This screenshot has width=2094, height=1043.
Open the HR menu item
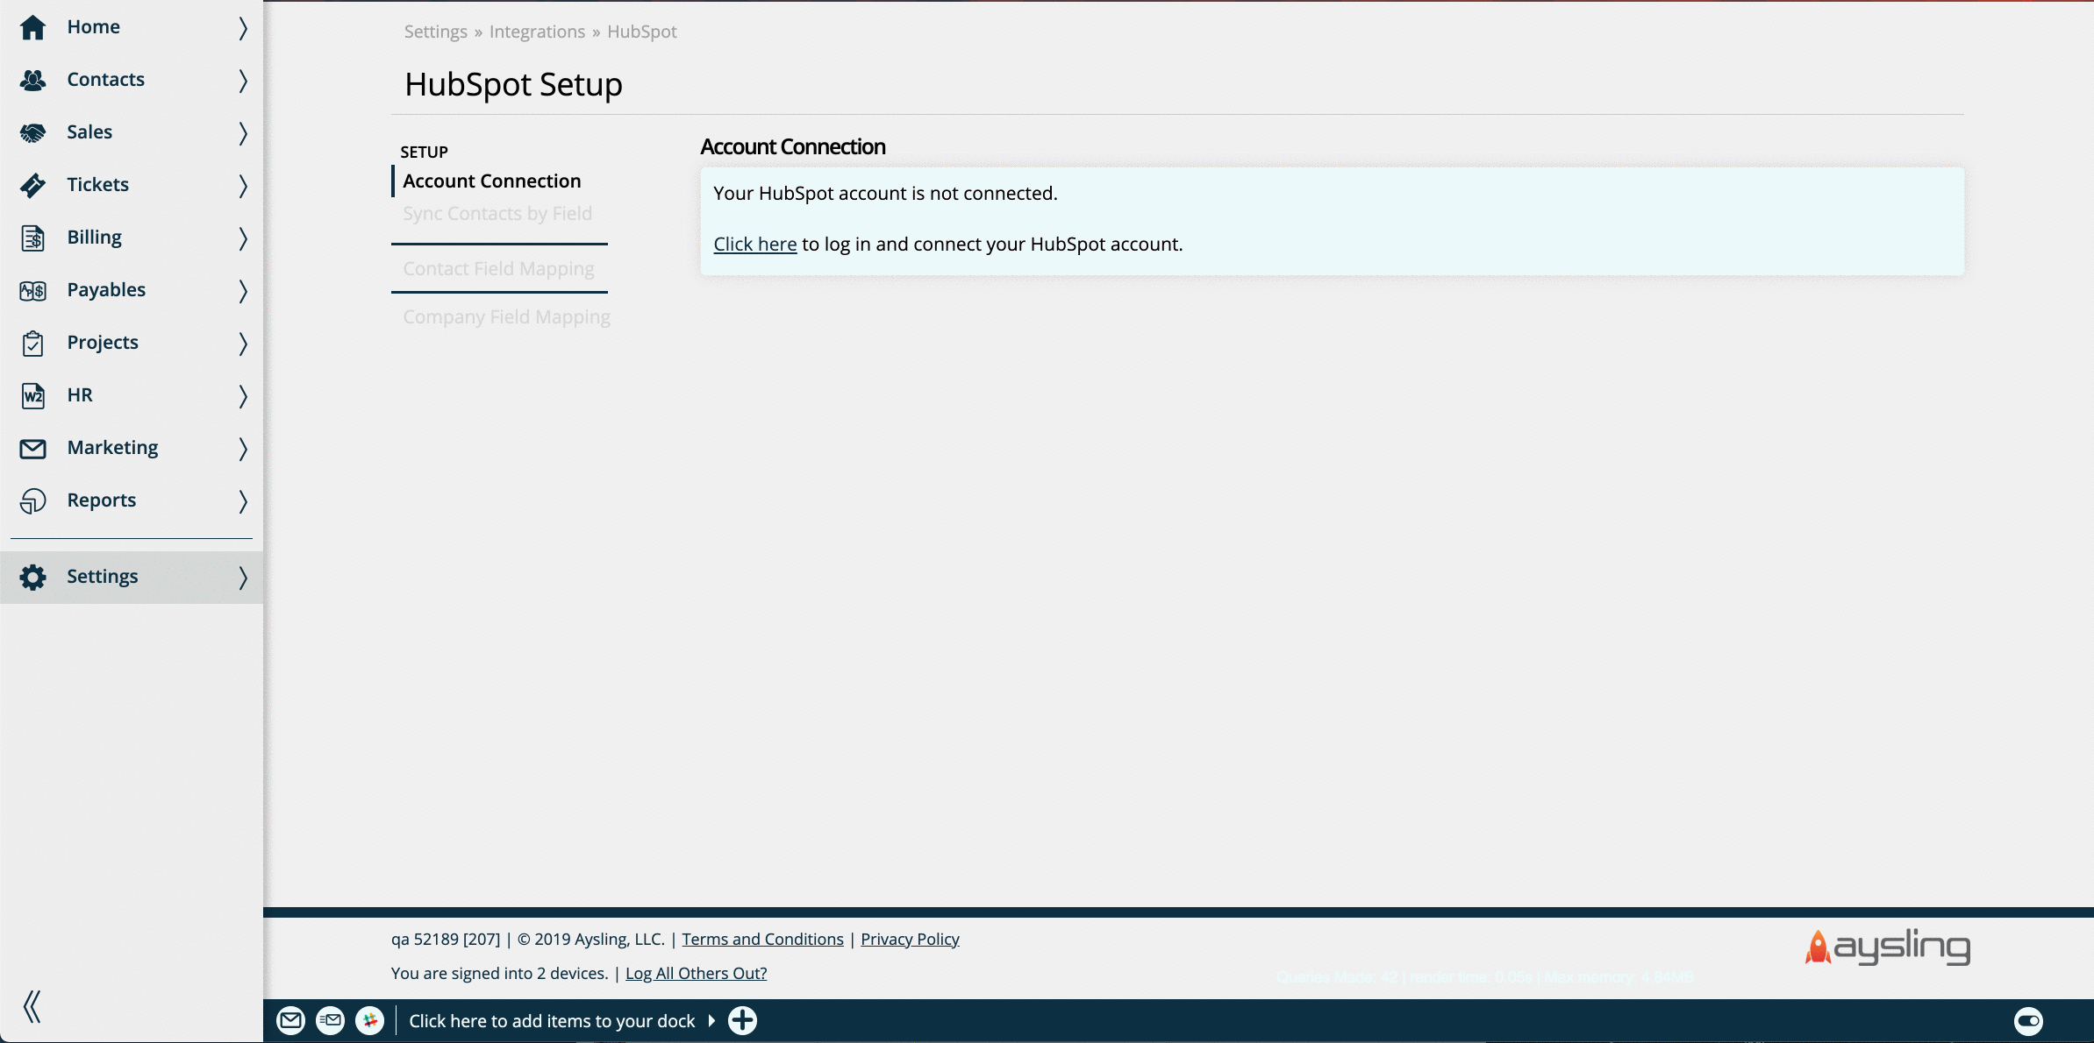point(132,395)
